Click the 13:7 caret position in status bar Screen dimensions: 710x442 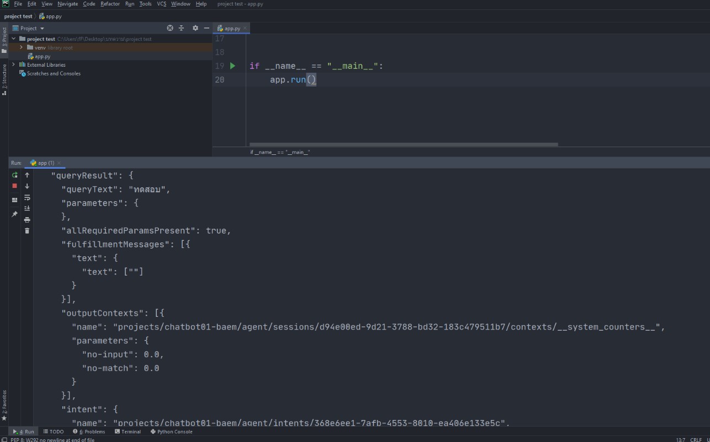pos(681,439)
